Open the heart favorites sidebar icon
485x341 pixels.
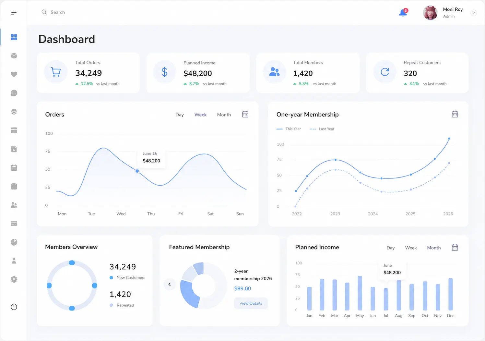(x=14, y=74)
